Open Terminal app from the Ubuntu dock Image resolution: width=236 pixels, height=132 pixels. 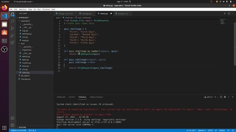(4, 41)
